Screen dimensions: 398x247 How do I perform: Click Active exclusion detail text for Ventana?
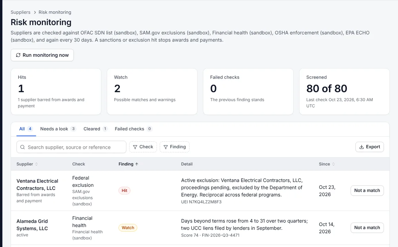pos(242,187)
